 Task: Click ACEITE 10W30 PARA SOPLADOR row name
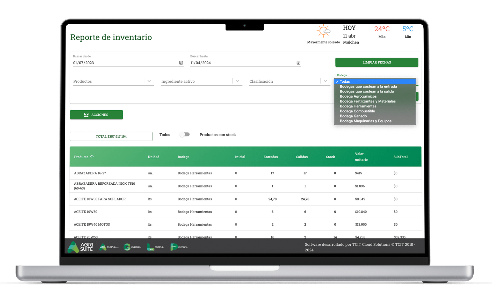click(100, 199)
